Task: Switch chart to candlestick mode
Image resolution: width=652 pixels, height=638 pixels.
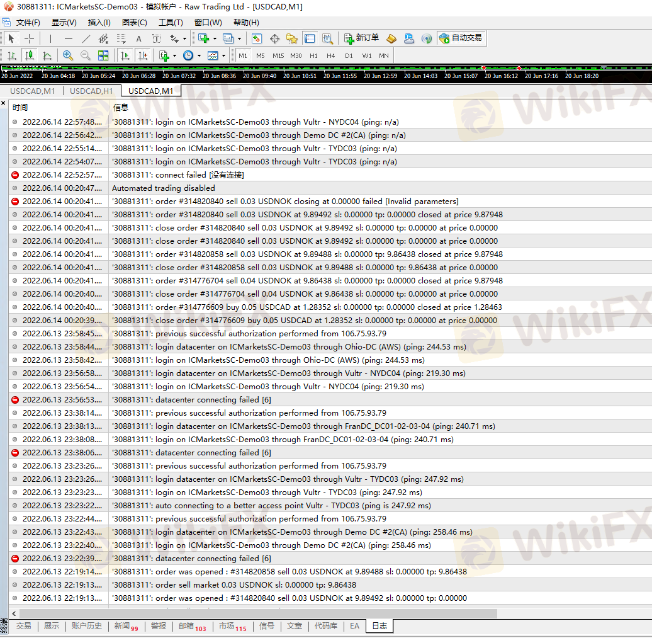Action: coord(30,56)
